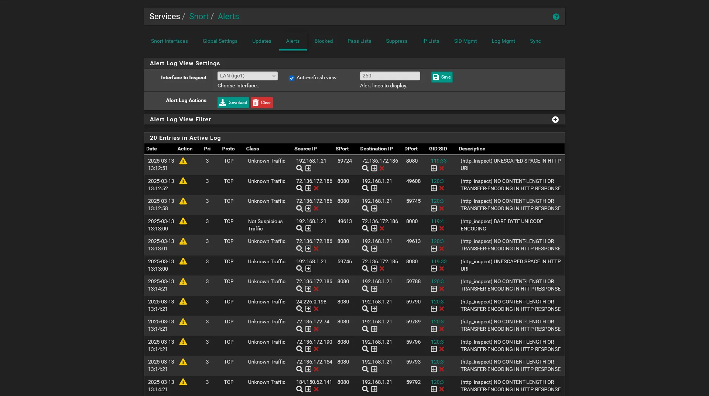709x396 pixels.
Task: Remove blocked source IP in 13:12:52 row
Action: [316, 188]
